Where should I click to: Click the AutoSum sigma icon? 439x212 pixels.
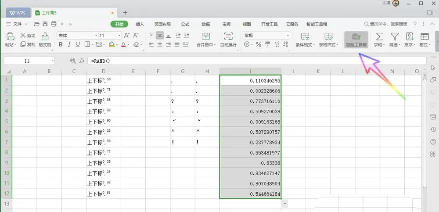[x=379, y=36]
